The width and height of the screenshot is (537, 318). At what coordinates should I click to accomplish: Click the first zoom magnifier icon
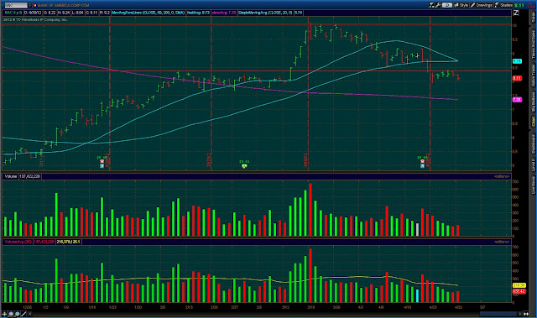point(11,314)
